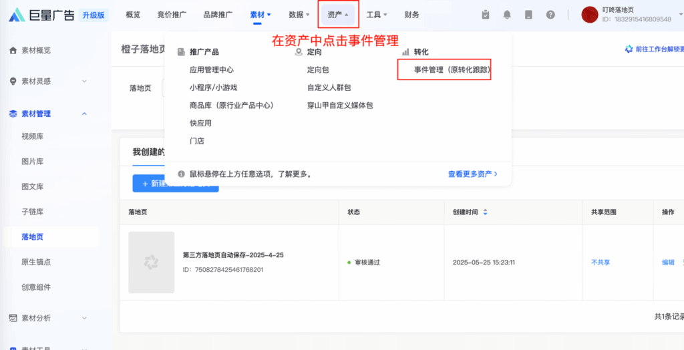The height and width of the screenshot is (350, 684).
Task: Open the help question mark icon
Action: tap(550, 15)
